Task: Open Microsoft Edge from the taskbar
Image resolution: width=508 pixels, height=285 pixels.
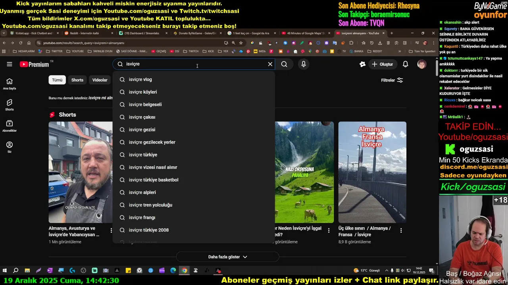Action: tap(173, 271)
